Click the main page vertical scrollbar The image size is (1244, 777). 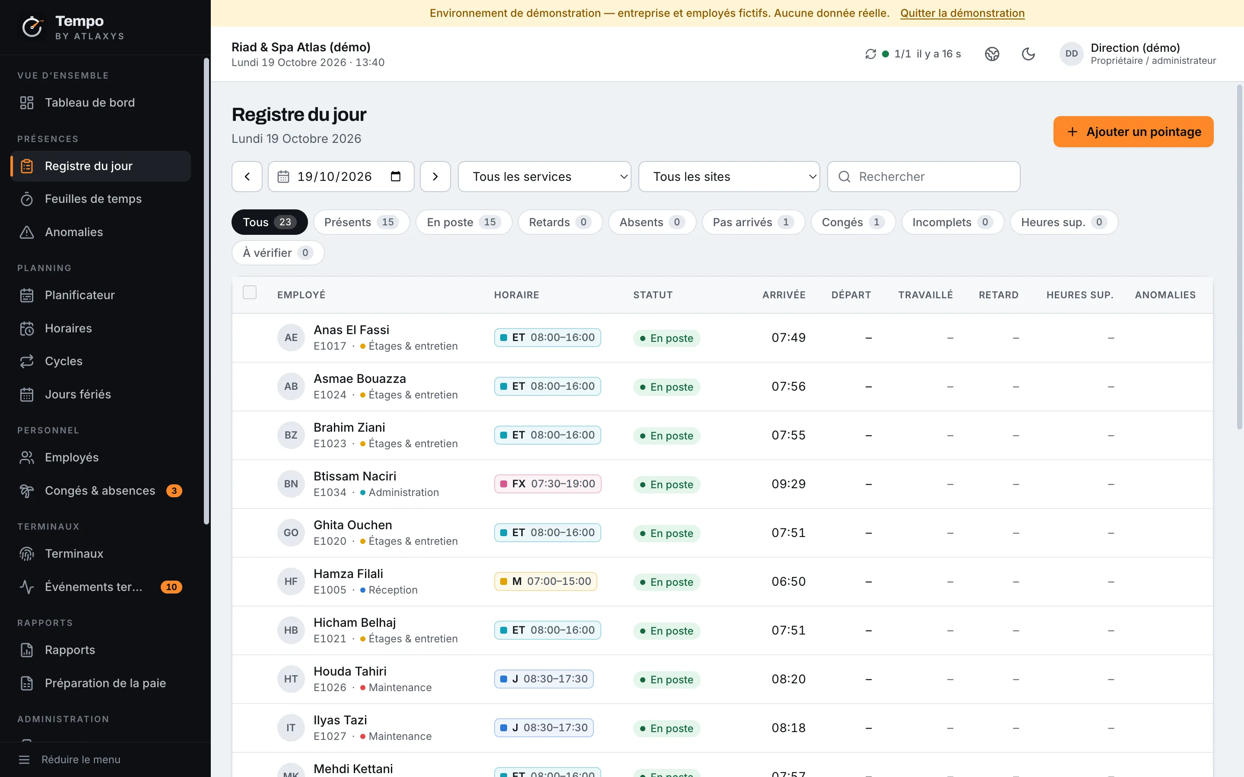(1239, 257)
